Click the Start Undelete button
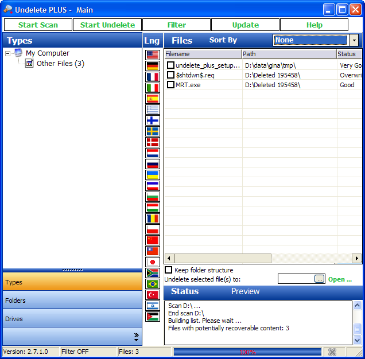This screenshot has width=365, height=359. 107,25
